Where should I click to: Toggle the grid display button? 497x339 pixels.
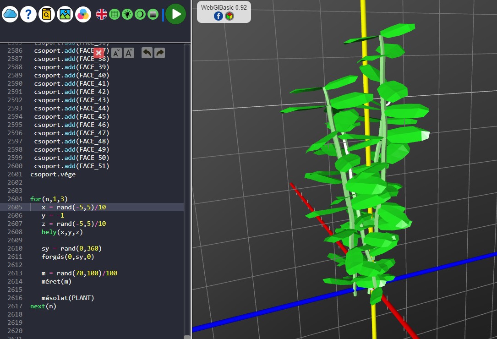click(115, 14)
